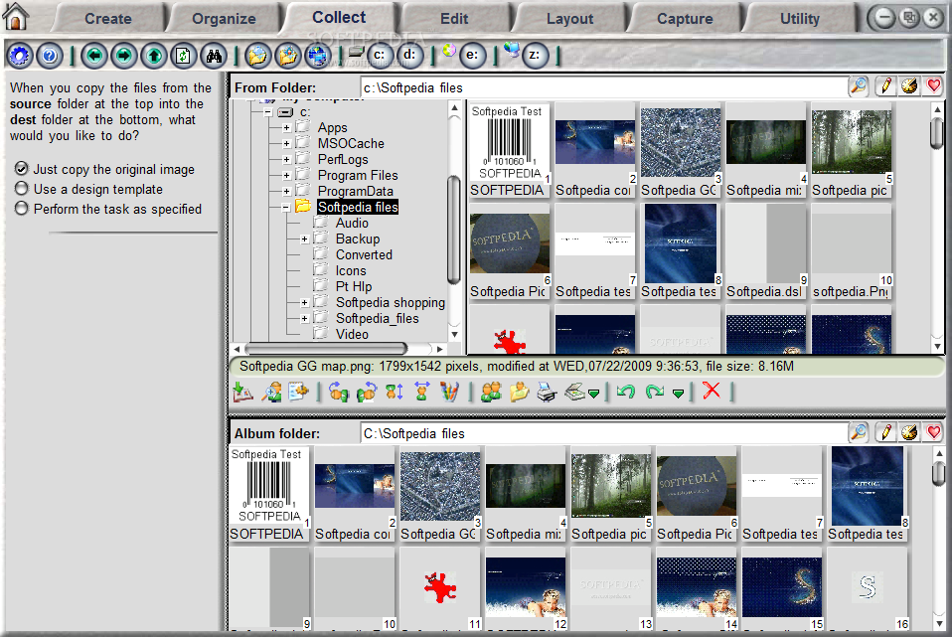952x637 pixels.
Task: Expand the ProgramData folder node
Action: point(286,191)
